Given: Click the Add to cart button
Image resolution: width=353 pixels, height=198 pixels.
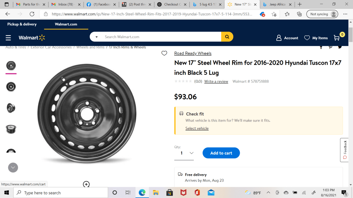Looking at the screenshot, I should pos(221,153).
